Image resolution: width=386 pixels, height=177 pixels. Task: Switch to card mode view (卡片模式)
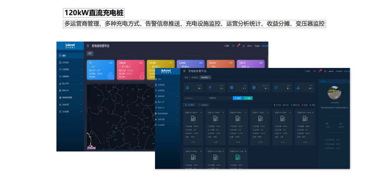(190, 105)
